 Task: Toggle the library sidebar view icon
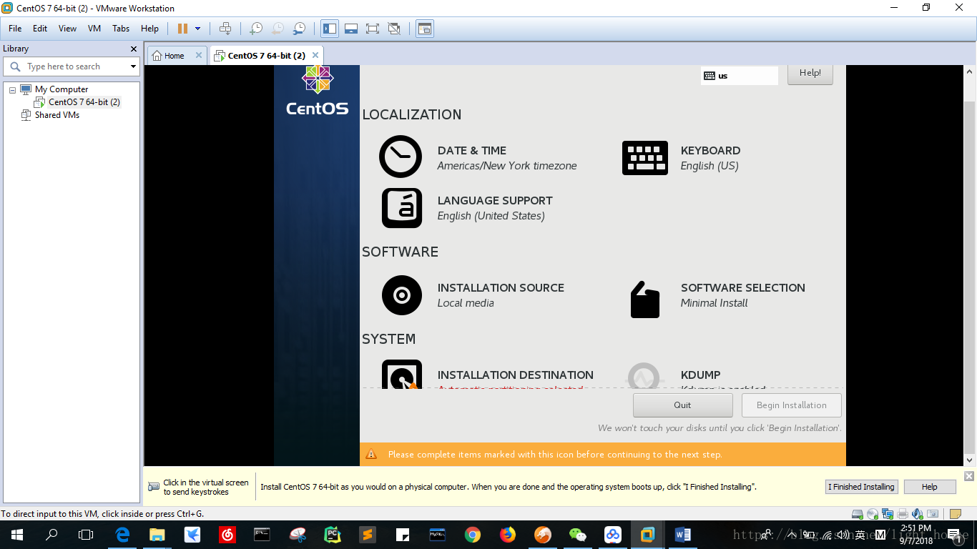[330, 29]
